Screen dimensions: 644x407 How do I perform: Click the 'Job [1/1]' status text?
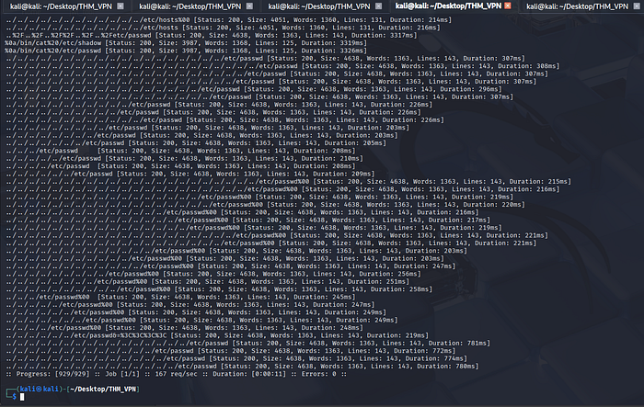[122, 374]
